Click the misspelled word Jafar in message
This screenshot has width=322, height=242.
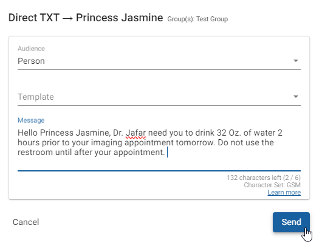pyautogui.click(x=135, y=133)
